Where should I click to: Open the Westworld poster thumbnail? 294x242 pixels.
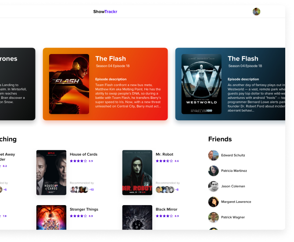[201, 84]
